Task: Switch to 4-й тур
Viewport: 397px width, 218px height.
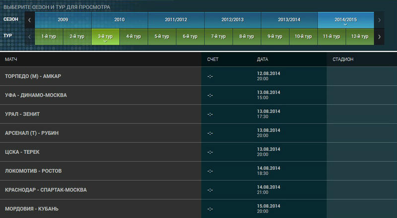Action: pyautogui.click(x=133, y=37)
